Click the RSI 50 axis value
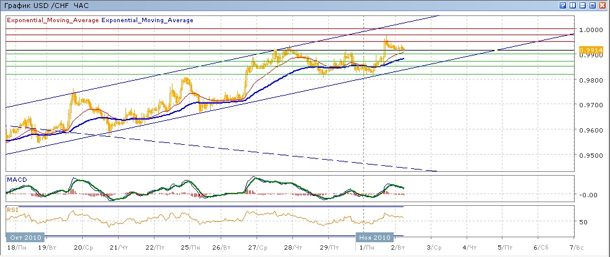 point(583,222)
